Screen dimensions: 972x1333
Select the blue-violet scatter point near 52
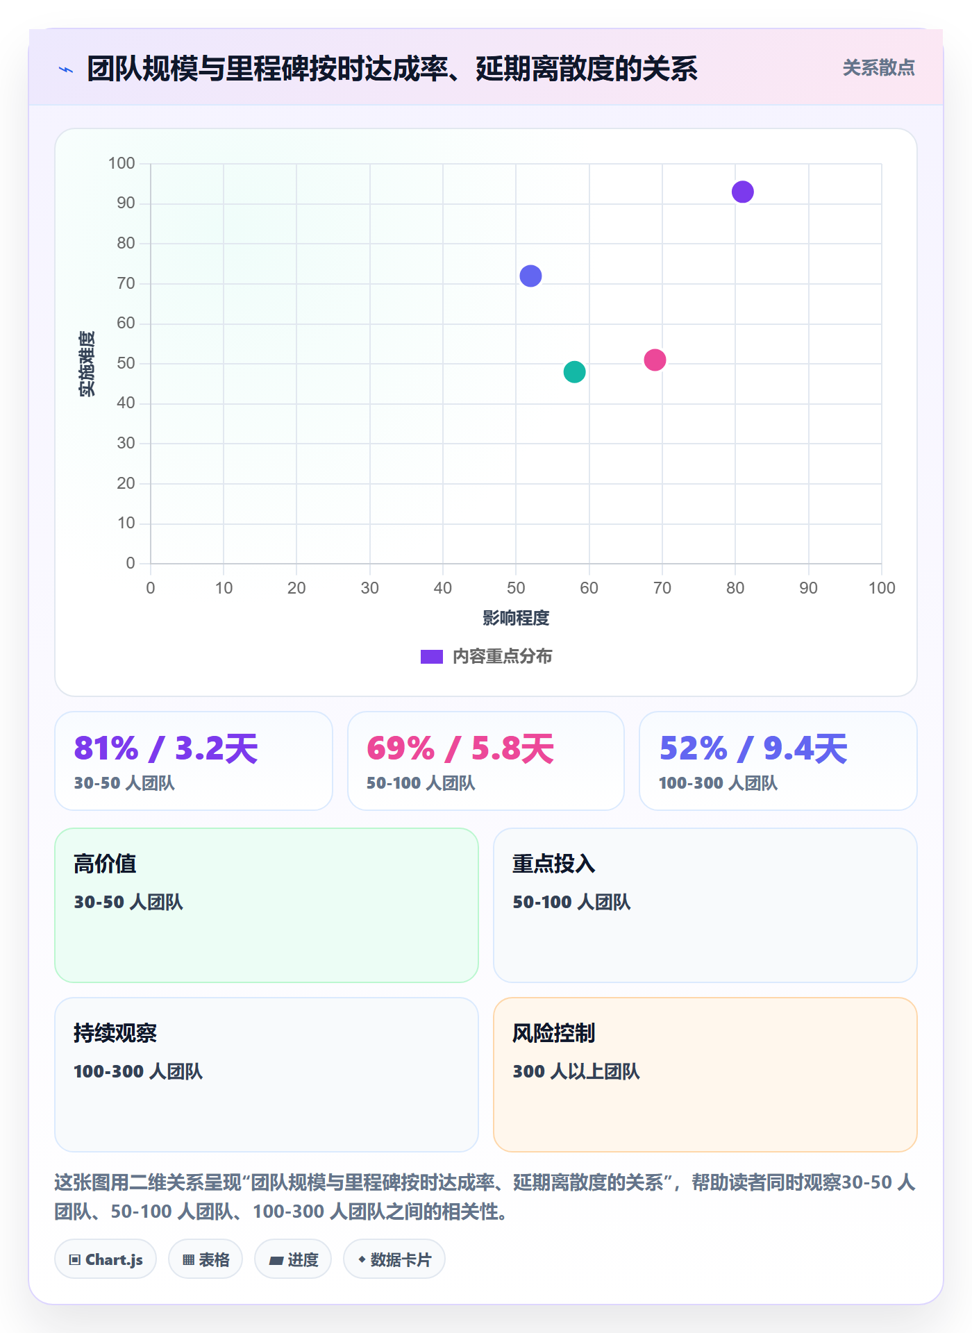(530, 276)
